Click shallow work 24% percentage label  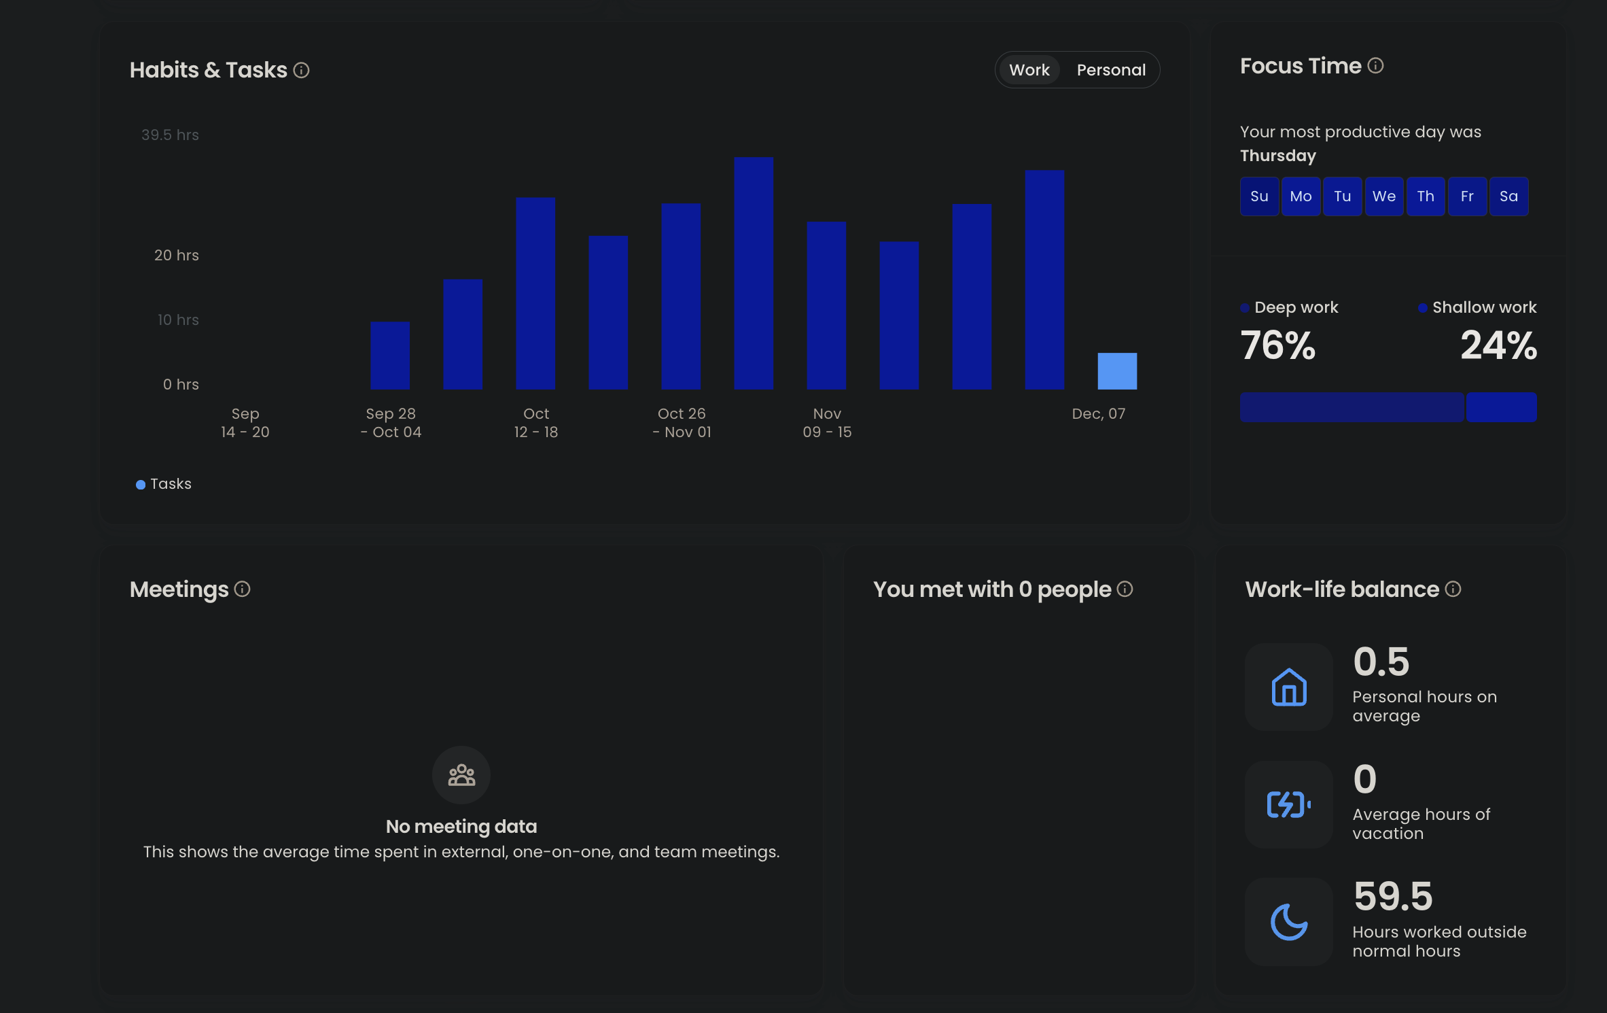1498,345
